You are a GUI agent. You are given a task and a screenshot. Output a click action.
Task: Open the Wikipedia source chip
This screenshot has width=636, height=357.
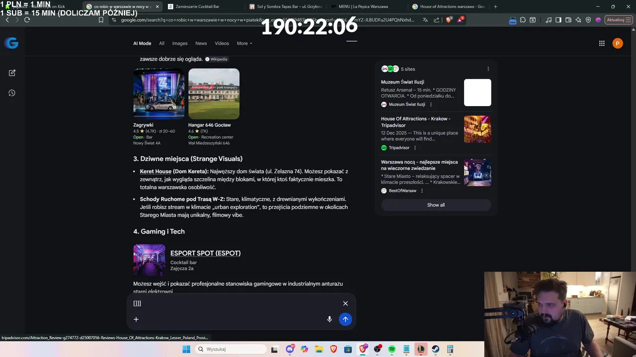point(216,59)
